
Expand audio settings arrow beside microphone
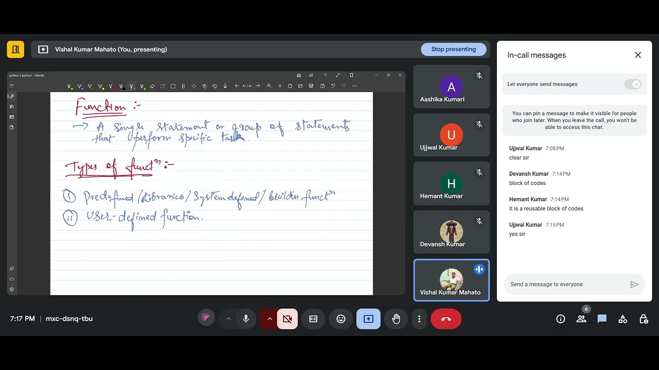pyautogui.click(x=228, y=319)
